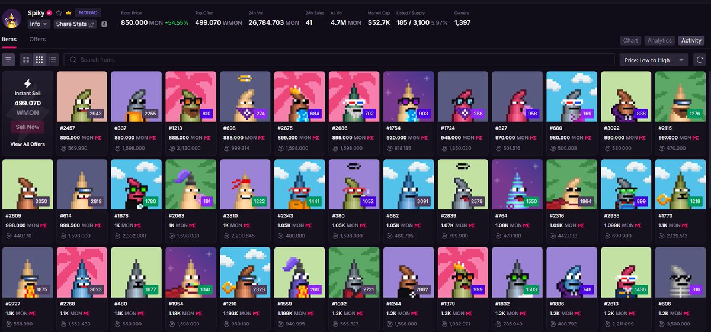This screenshot has width=711, height=332.
Task: Click the gold crown badge icon
Action: tap(69, 12)
